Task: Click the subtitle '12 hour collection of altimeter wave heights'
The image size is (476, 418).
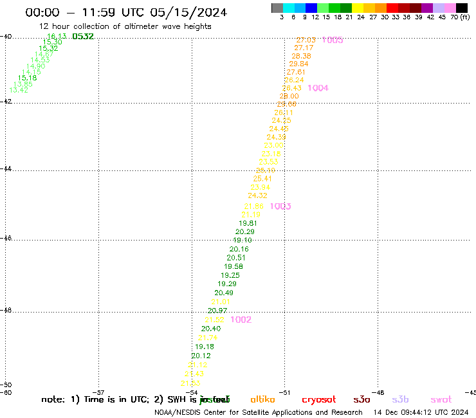Action: (125, 26)
